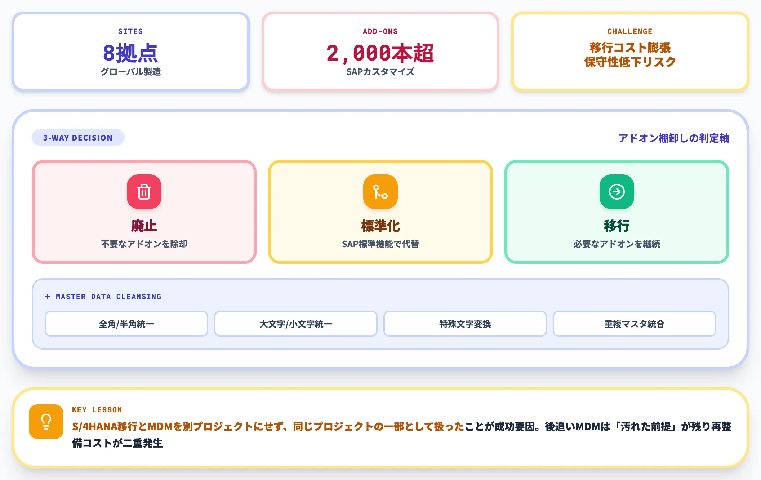Click the text SAP標準機能で代替
The height and width of the screenshot is (480, 761).
click(380, 244)
